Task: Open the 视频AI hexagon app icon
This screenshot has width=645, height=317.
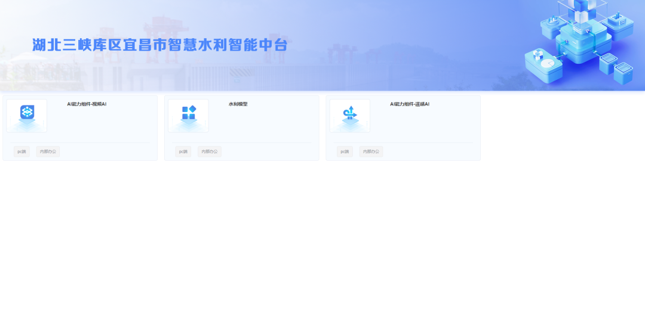Action: coord(27,113)
